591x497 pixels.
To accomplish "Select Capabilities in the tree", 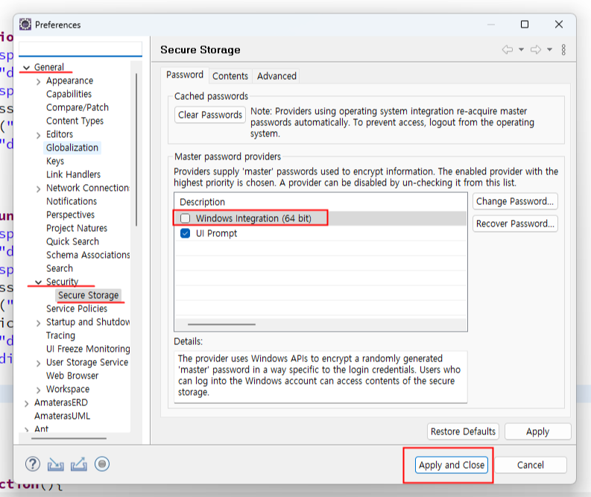I will (x=69, y=94).
